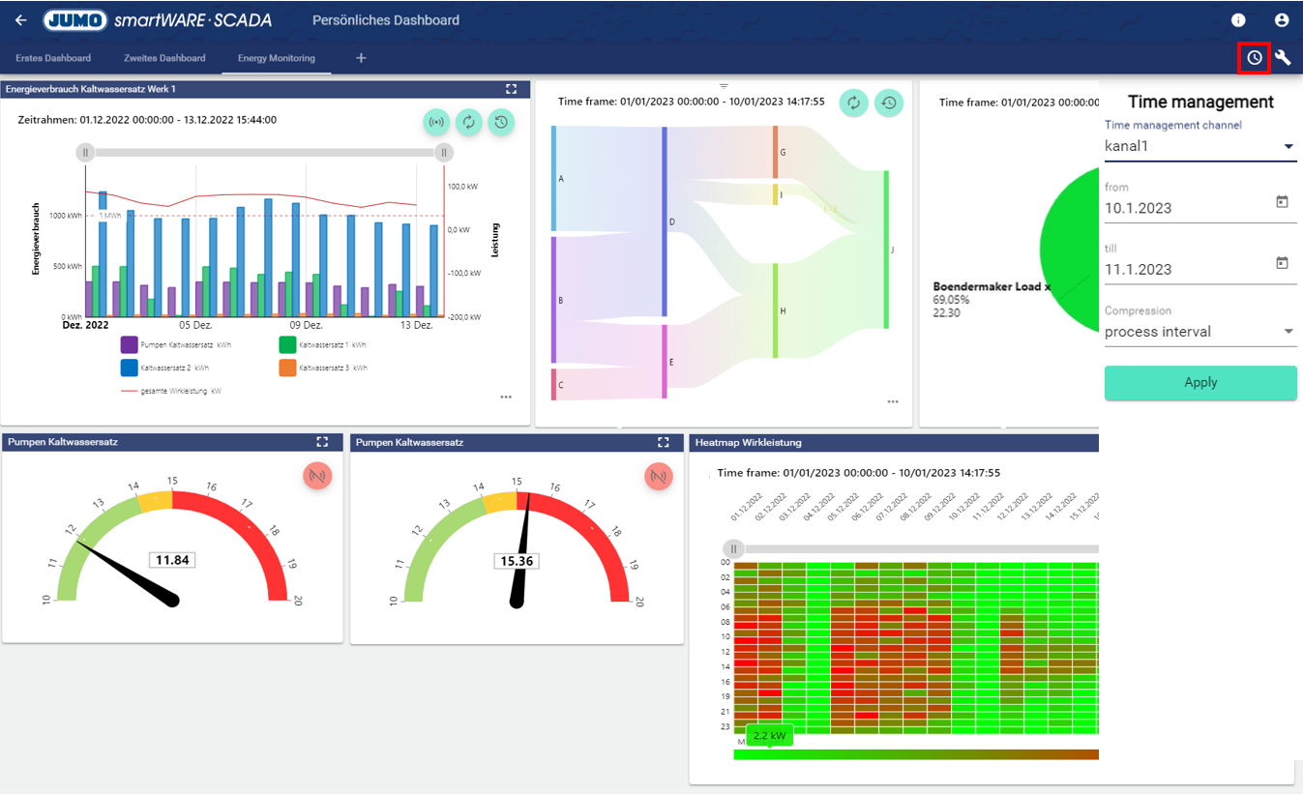
Task: Open history for the Sankey diagram widget
Action: pos(889,103)
